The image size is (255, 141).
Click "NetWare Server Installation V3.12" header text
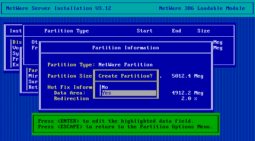click(59, 8)
